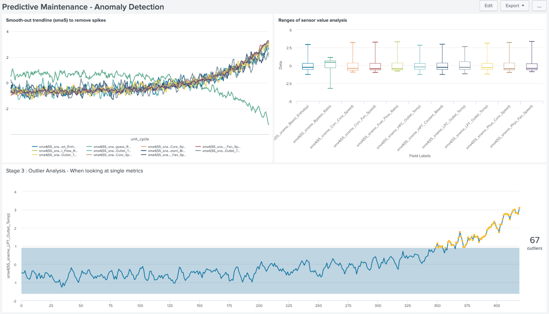Click the sma4(SS_sname_HPT_Coolant_Bleed) axis label
The height and width of the screenshot is (314, 549).
(x=420, y=128)
